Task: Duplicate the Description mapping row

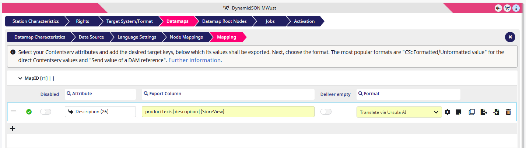Action: click(471, 112)
